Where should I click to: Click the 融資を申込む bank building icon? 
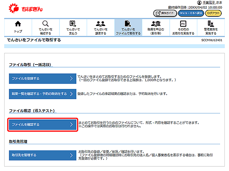click(x=156, y=23)
